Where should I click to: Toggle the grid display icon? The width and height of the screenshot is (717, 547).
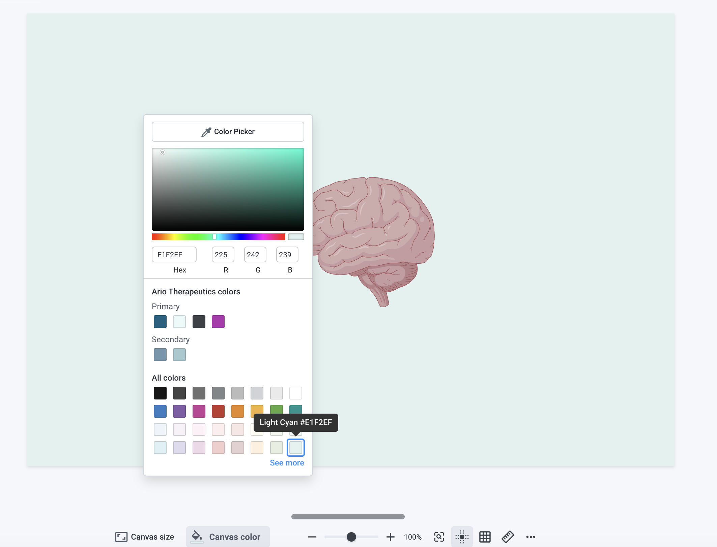(x=485, y=537)
